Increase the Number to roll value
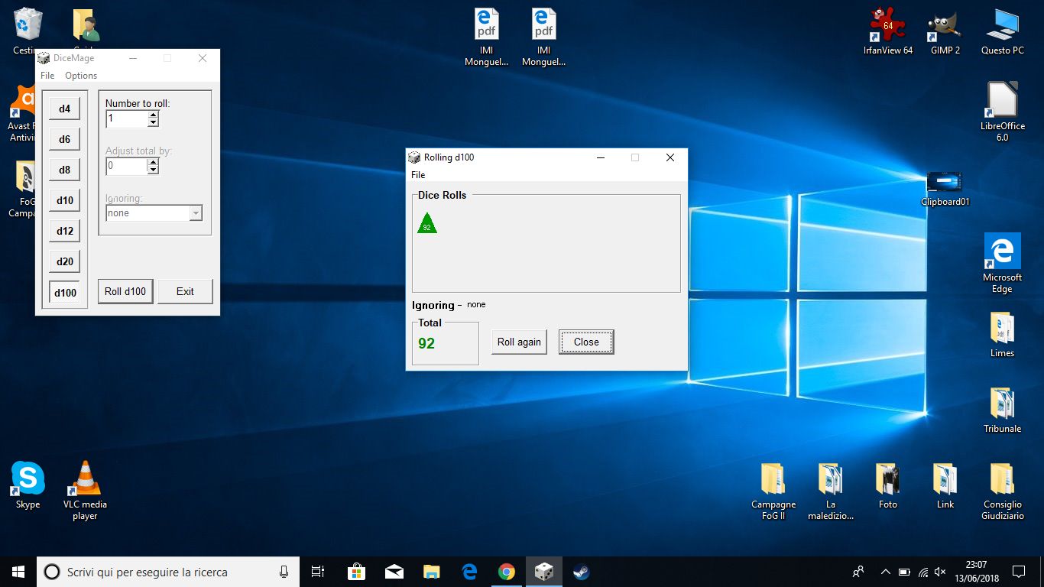The height and width of the screenshot is (587, 1044). [153, 115]
